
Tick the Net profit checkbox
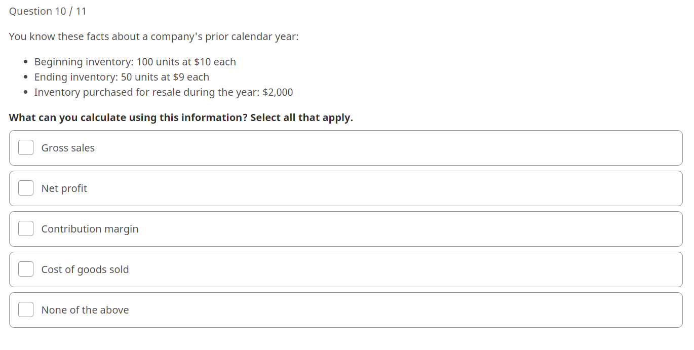26,188
